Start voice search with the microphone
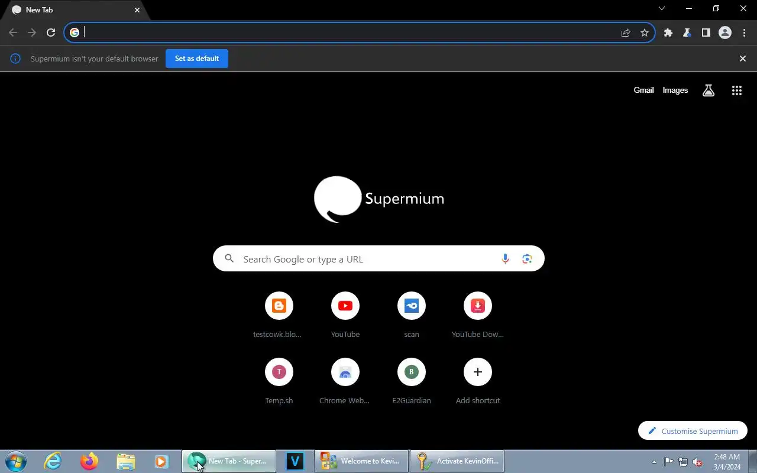Viewport: 757px width, 473px height. (x=505, y=259)
